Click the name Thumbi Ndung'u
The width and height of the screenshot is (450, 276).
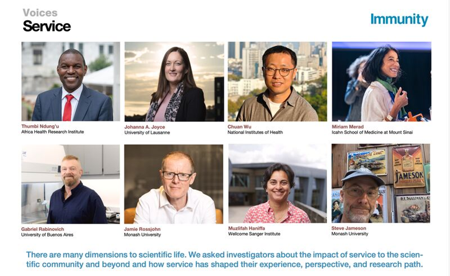[x=41, y=126]
